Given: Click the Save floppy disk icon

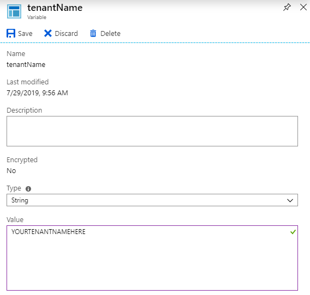Looking at the screenshot, I should tap(11, 33).
